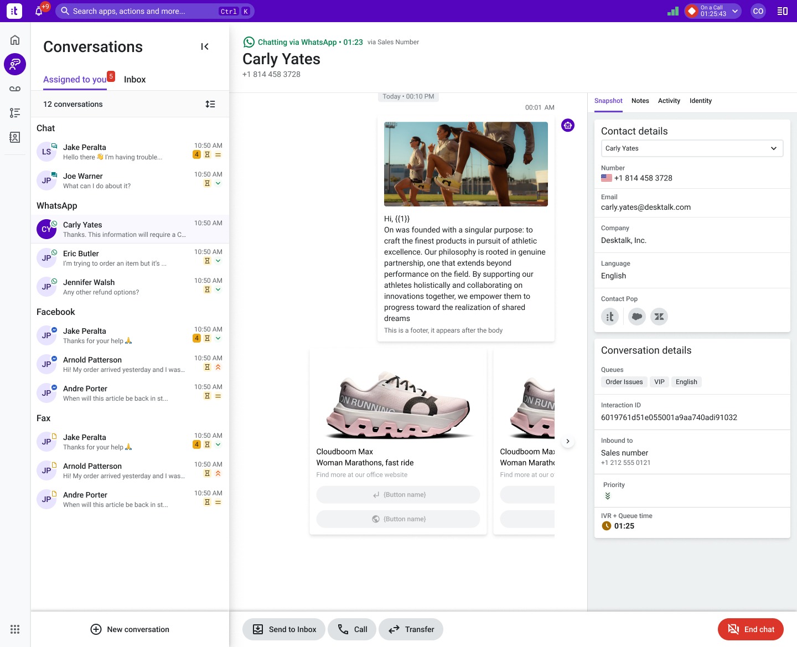Click first card's reply Button name

click(398, 495)
